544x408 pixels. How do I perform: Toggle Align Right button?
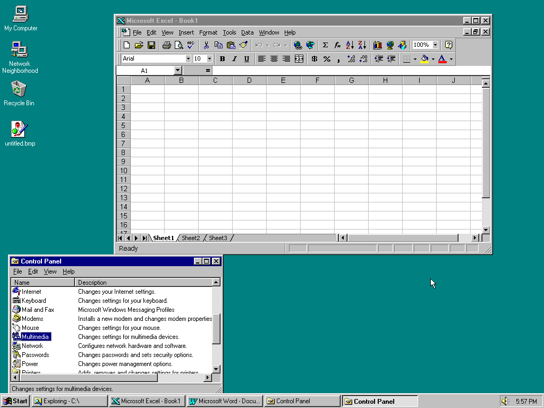point(286,59)
